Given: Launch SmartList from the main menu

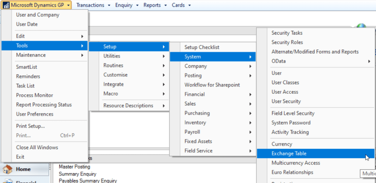Looking at the screenshot, I should [x=26, y=67].
